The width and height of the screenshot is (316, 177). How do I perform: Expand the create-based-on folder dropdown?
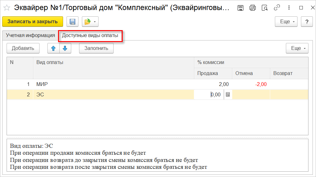[90, 22]
